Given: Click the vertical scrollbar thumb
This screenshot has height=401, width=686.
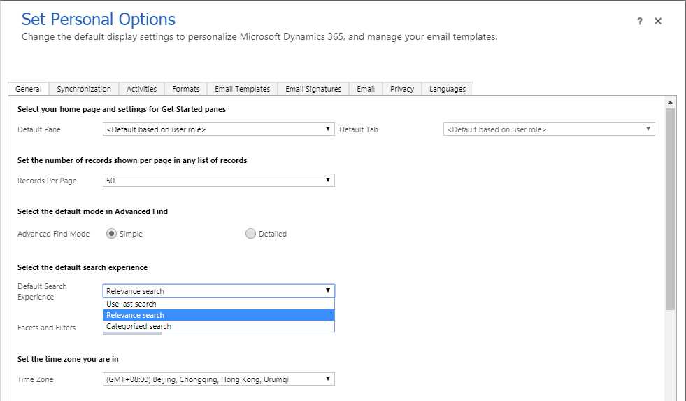Looking at the screenshot, I should pyautogui.click(x=670, y=209).
